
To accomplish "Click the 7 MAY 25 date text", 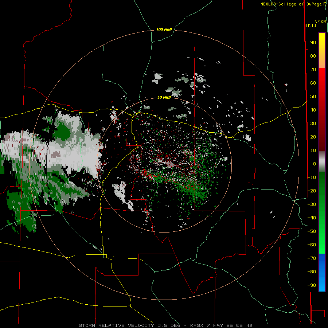I will (220, 325).
